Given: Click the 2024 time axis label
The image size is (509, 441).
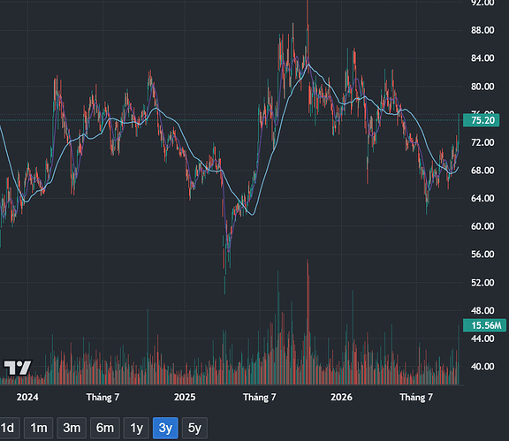Looking at the screenshot, I should (27, 397).
